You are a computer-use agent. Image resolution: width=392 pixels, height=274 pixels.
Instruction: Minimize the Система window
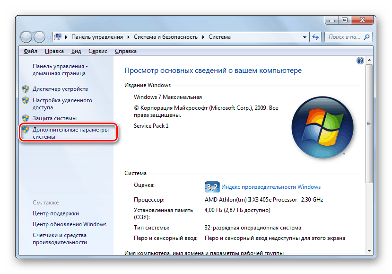[332, 20]
